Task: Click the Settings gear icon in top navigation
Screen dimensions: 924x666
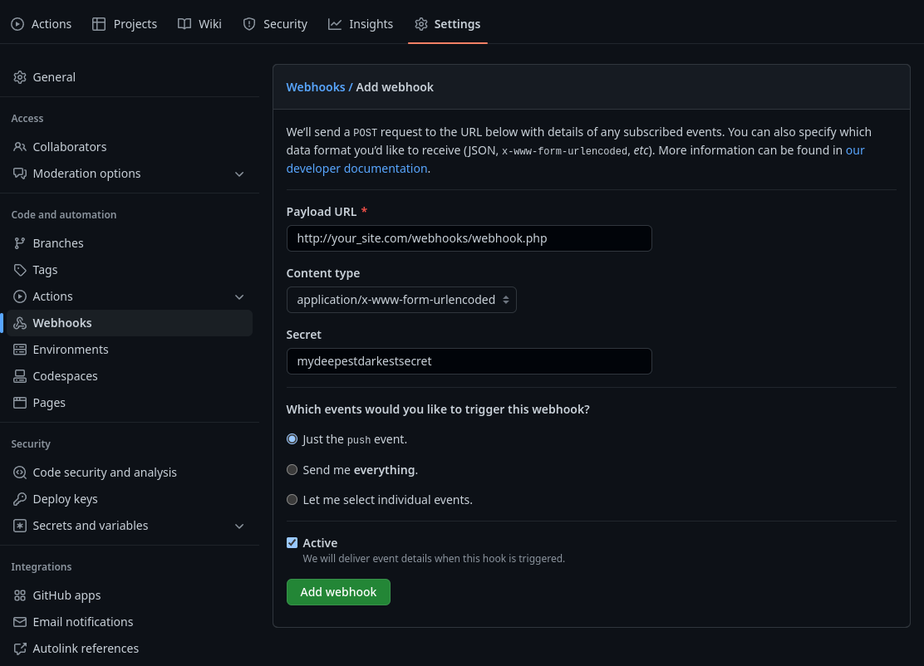Action: tap(420, 24)
